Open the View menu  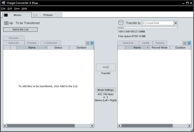click(17, 8)
